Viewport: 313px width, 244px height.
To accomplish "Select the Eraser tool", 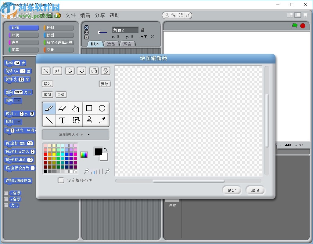I will [x=62, y=108].
